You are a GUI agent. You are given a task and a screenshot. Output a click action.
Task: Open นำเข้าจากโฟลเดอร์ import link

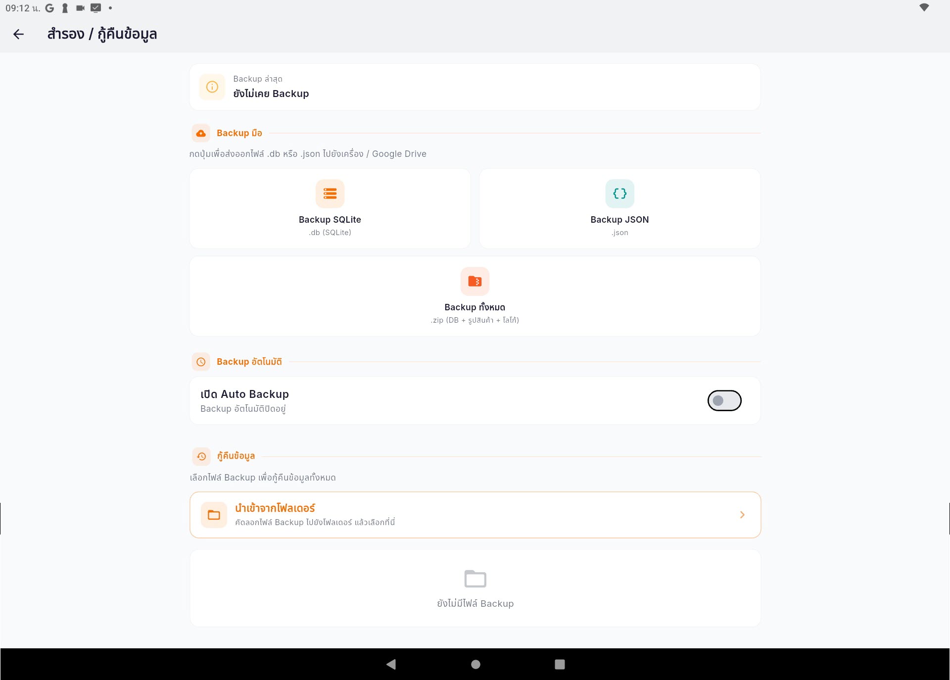[275, 508]
